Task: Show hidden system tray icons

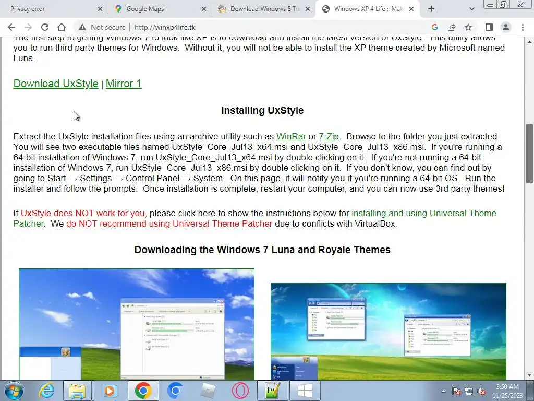Action: click(443, 391)
